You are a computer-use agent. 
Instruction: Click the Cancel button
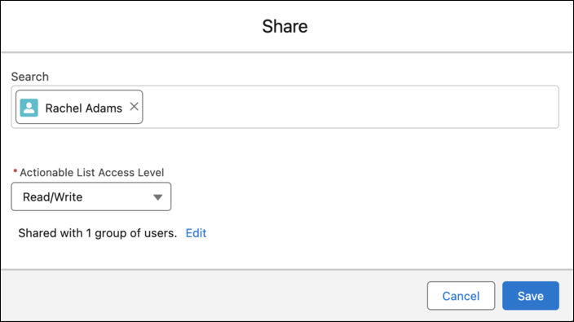461,296
